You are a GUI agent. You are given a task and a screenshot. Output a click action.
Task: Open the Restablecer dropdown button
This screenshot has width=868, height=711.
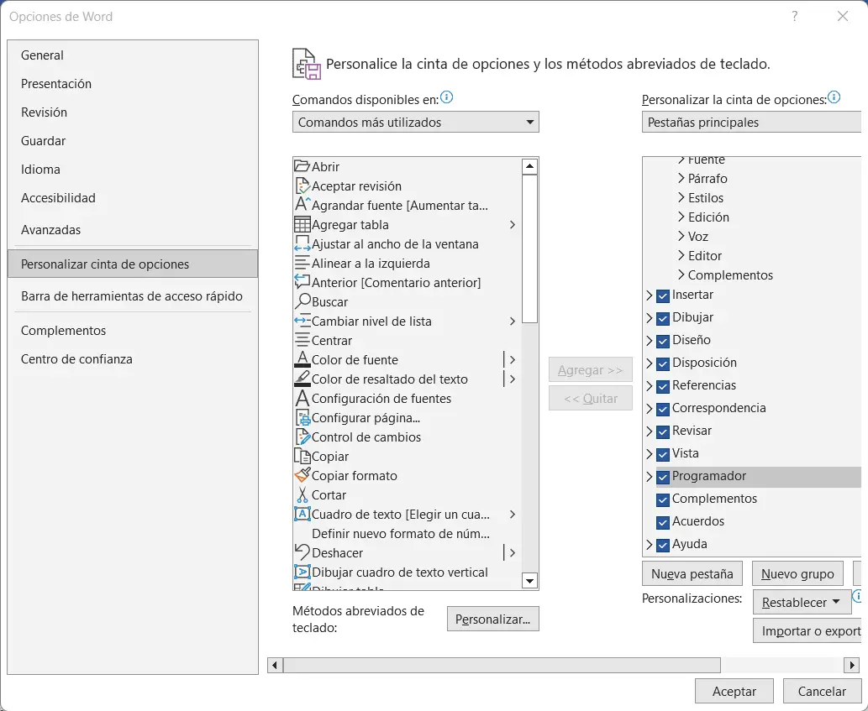802,602
